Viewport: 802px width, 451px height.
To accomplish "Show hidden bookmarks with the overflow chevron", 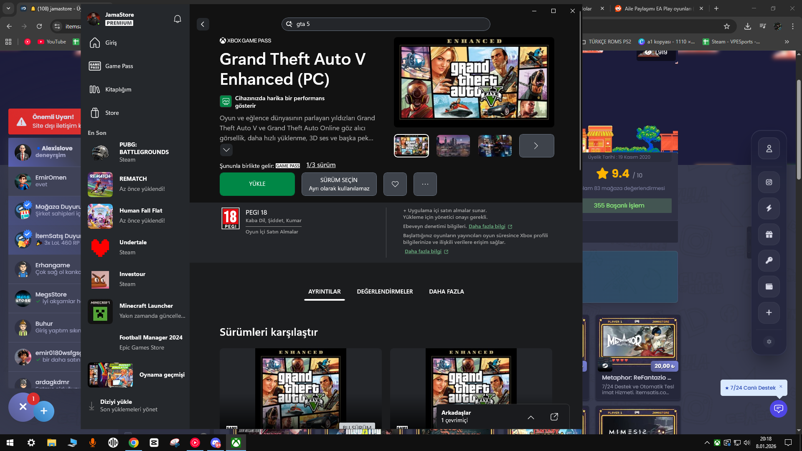I will coord(787,42).
